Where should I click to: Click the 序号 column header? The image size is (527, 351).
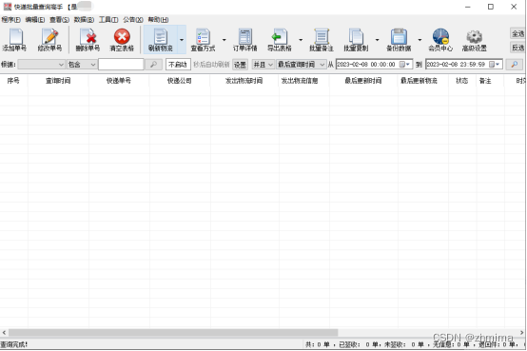pos(13,81)
